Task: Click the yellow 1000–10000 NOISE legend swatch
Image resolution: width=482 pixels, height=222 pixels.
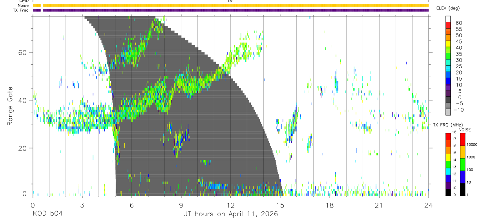Action: point(462,152)
